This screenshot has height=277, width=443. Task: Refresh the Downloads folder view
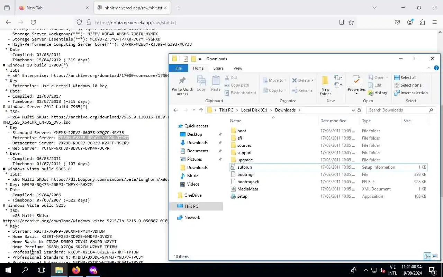click(x=359, y=110)
